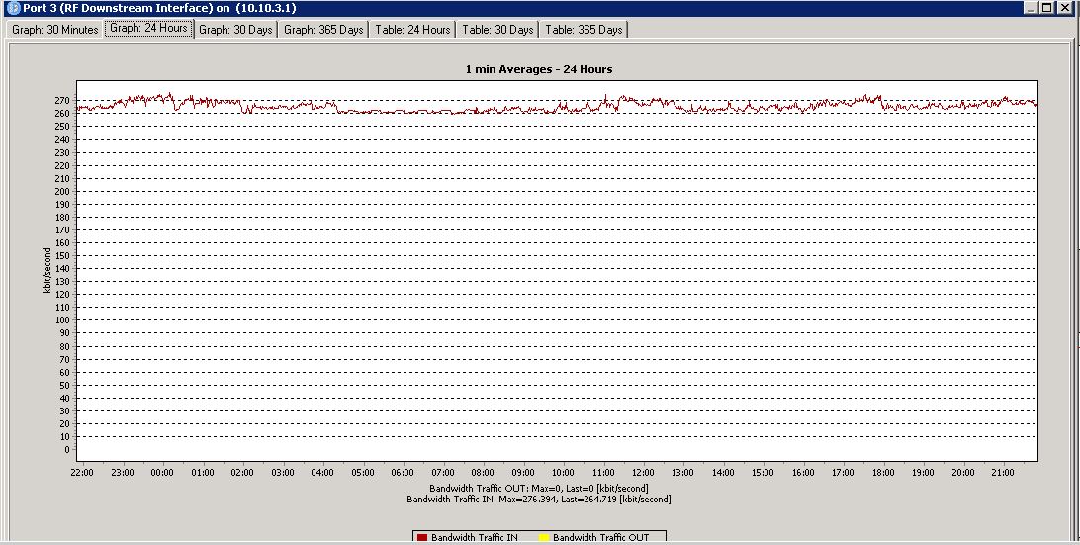Minimize the Port 3 window

1031,8
